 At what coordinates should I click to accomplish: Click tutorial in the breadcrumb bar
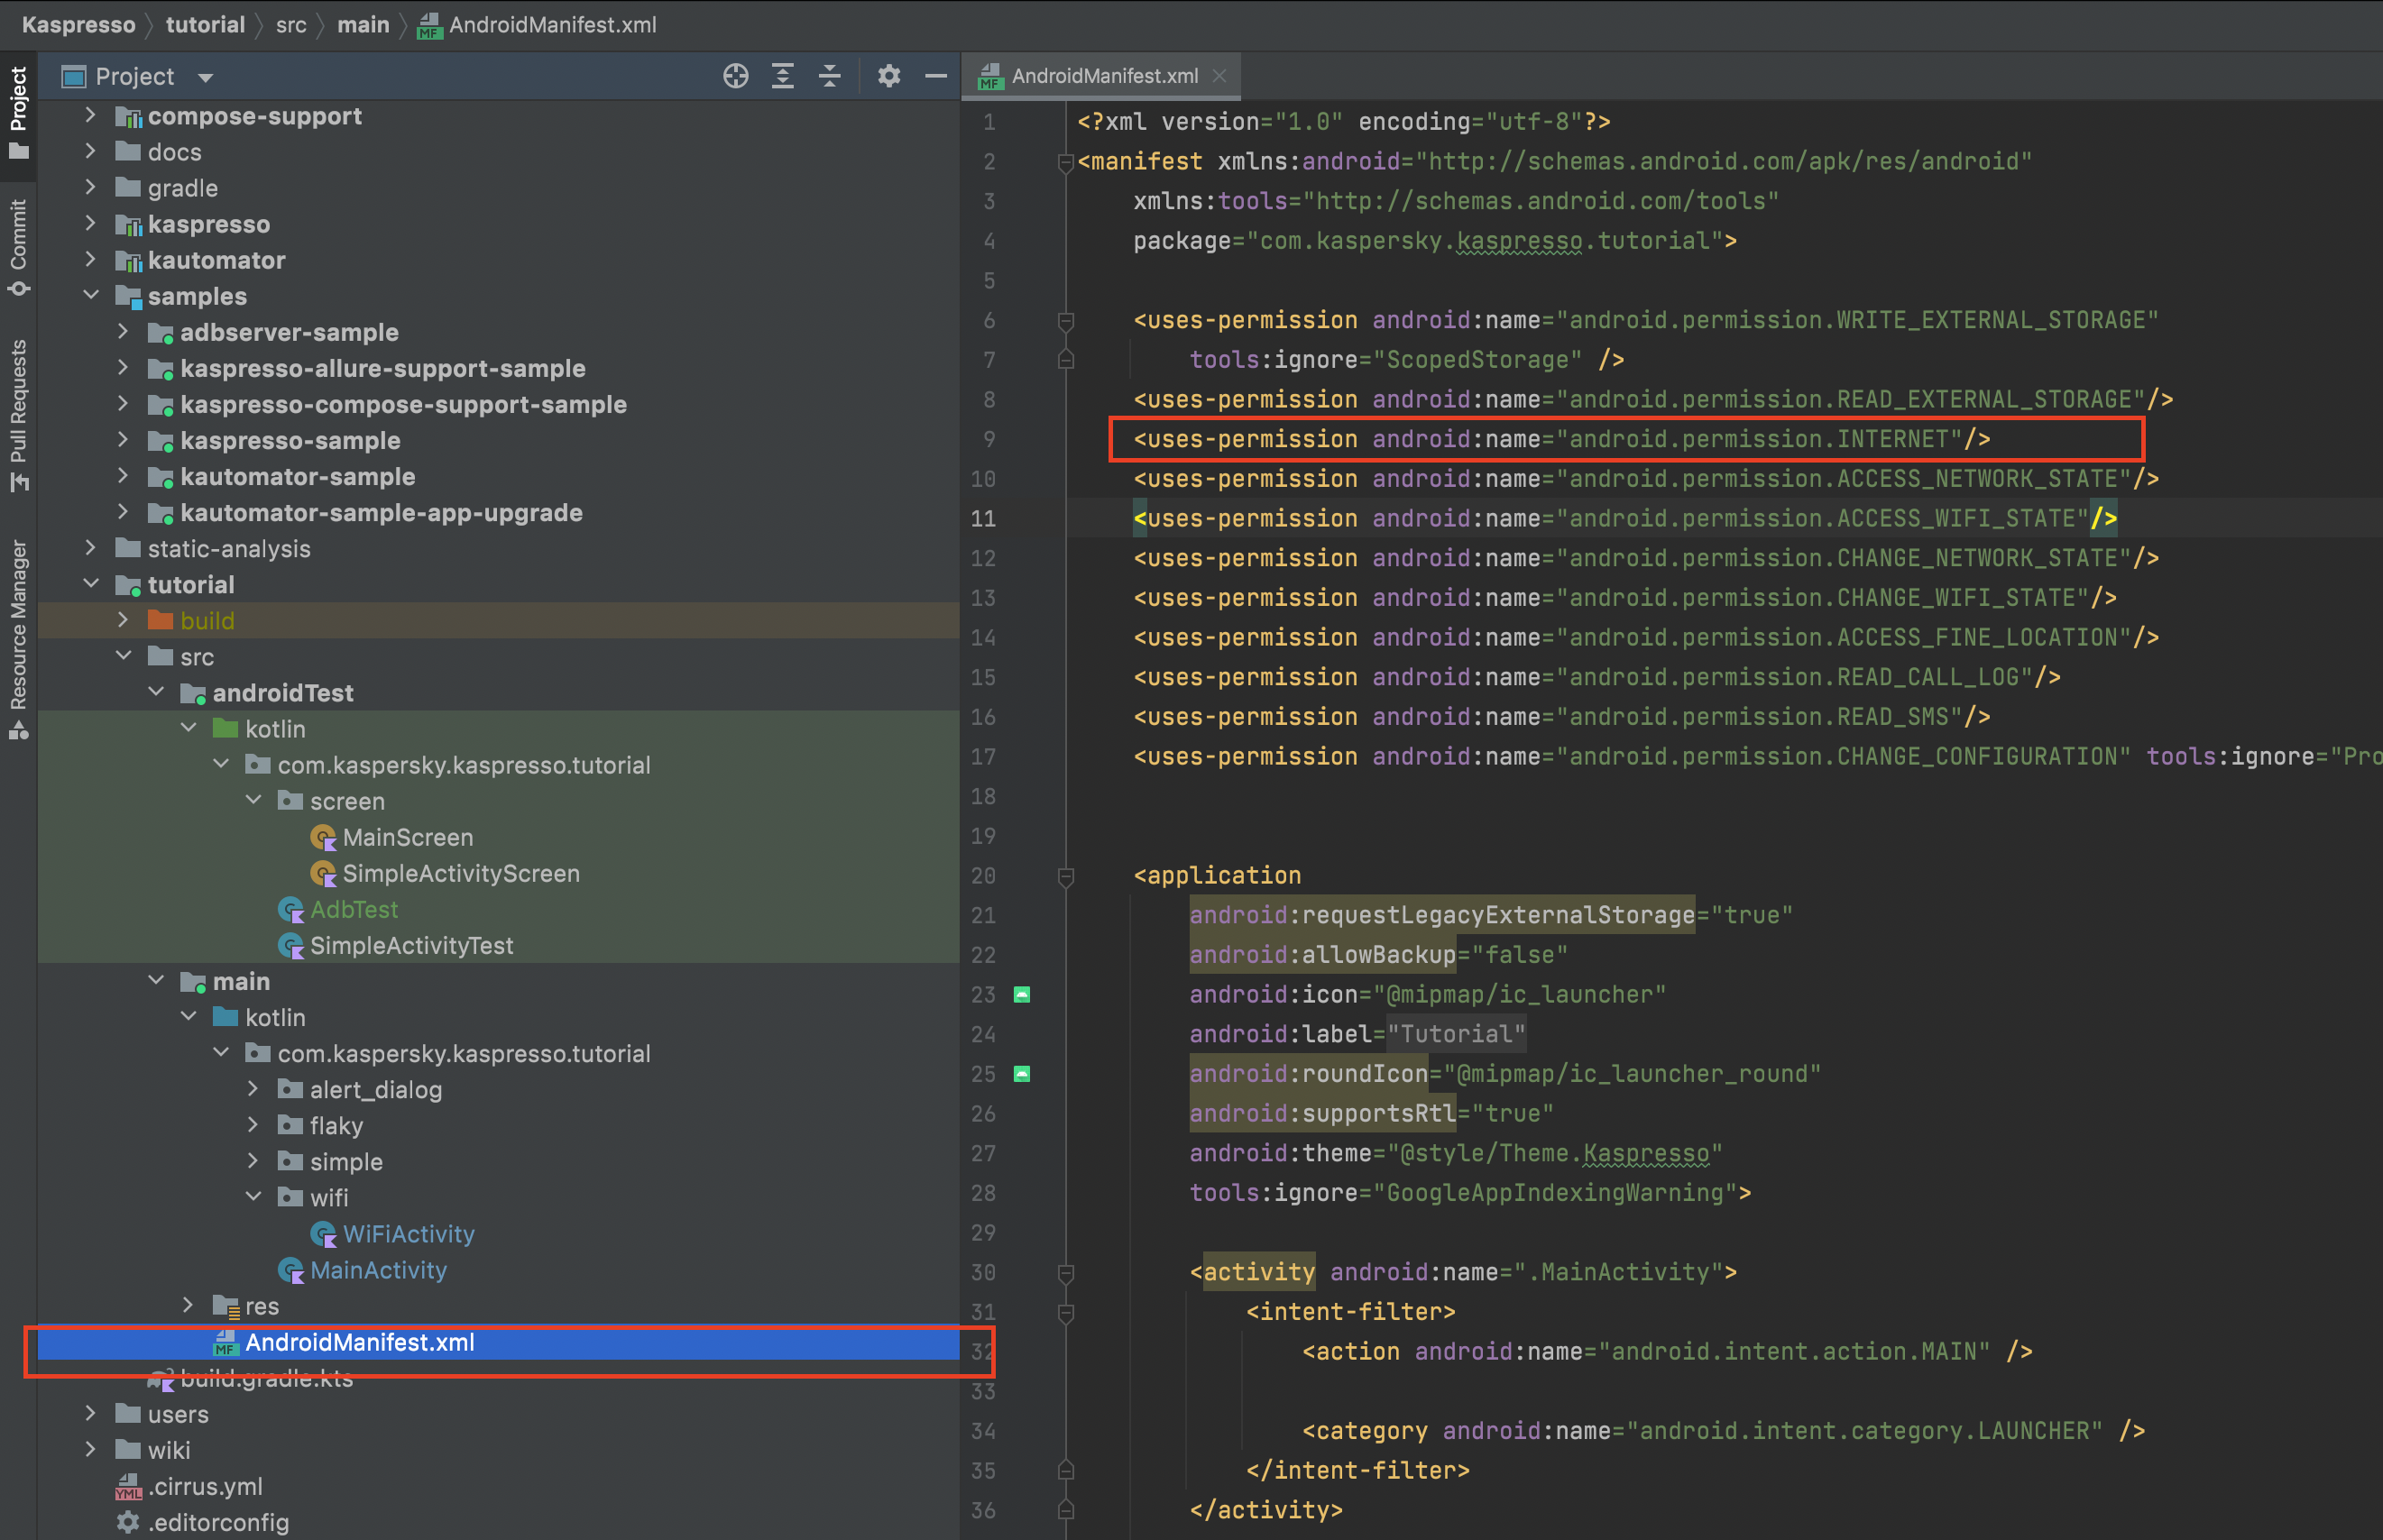[x=205, y=25]
